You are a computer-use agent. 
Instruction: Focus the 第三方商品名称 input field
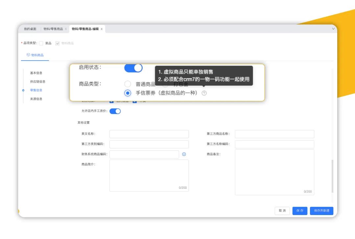coord(274,134)
